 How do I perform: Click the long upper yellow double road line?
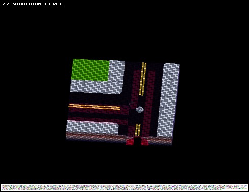142,79
